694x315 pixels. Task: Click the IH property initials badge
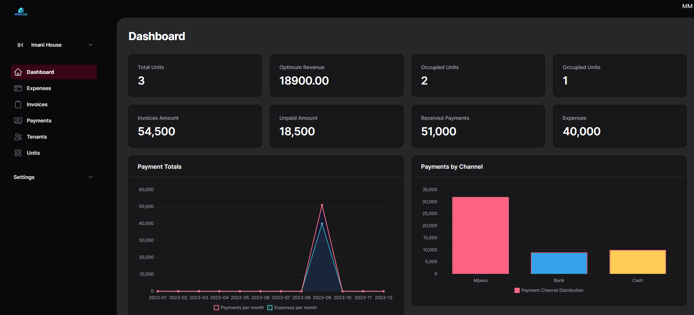click(x=20, y=45)
